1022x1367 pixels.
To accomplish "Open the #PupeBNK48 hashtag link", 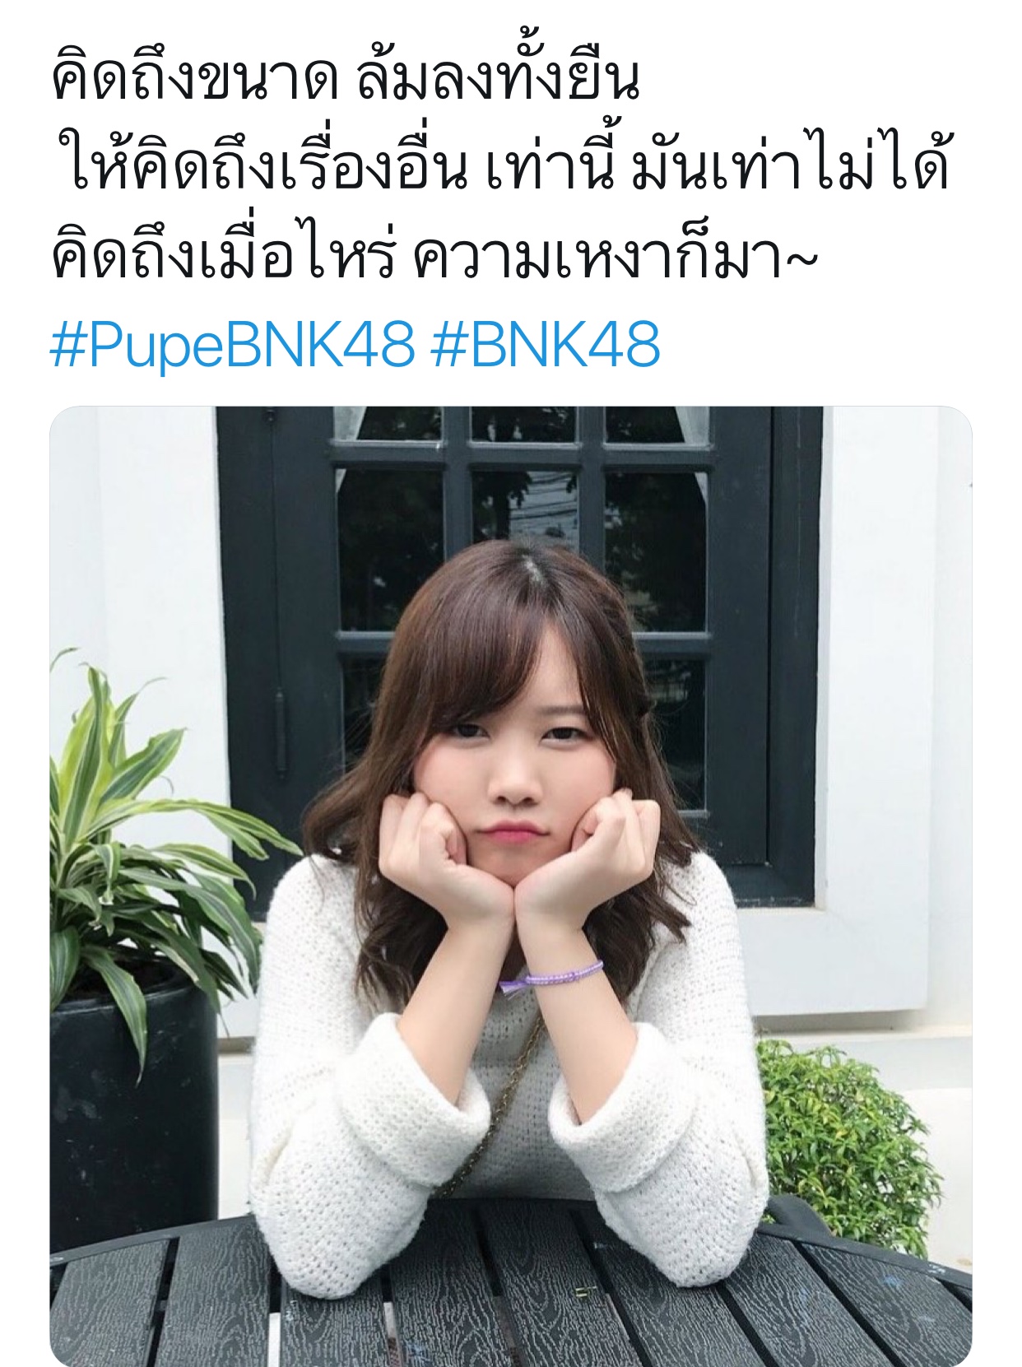I will [x=232, y=346].
